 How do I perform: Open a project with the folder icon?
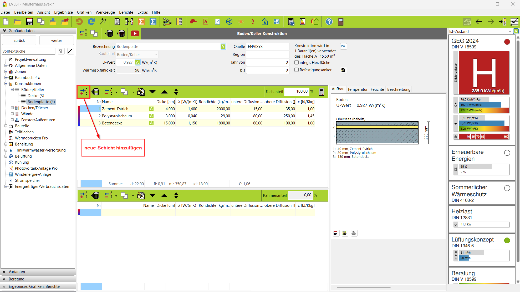[x=18, y=22]
